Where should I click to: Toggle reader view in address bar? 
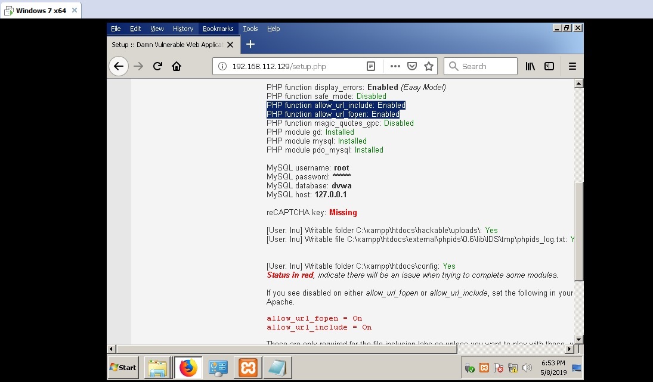(371, 66)
